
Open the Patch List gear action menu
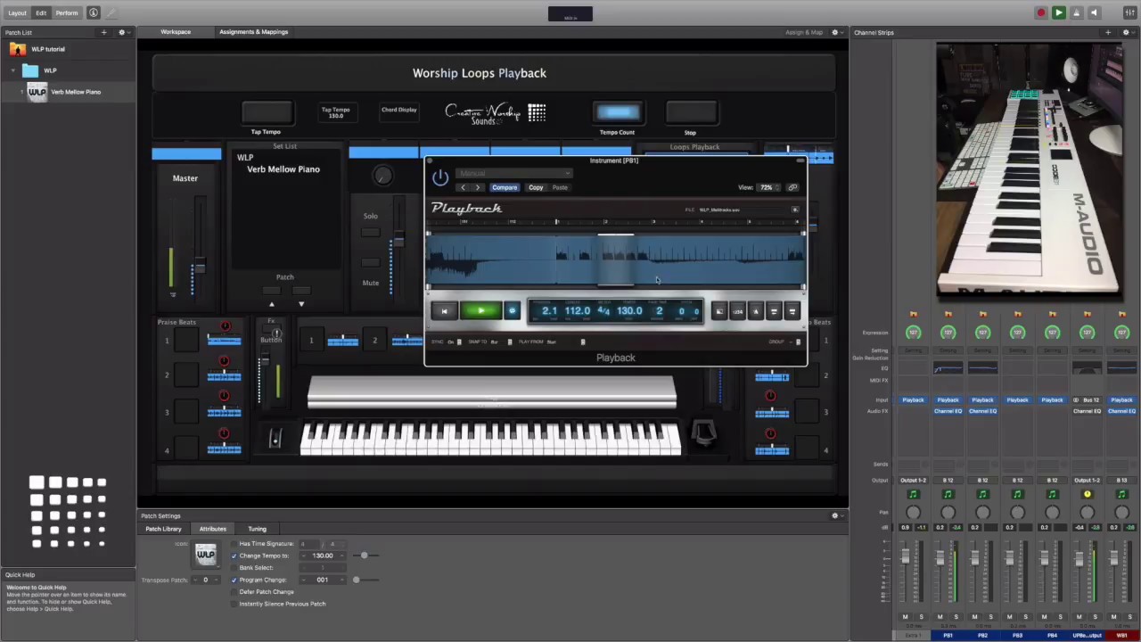point(124,32)
